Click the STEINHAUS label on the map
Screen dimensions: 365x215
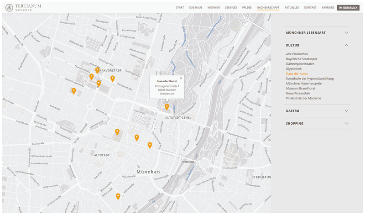[261, 177]
